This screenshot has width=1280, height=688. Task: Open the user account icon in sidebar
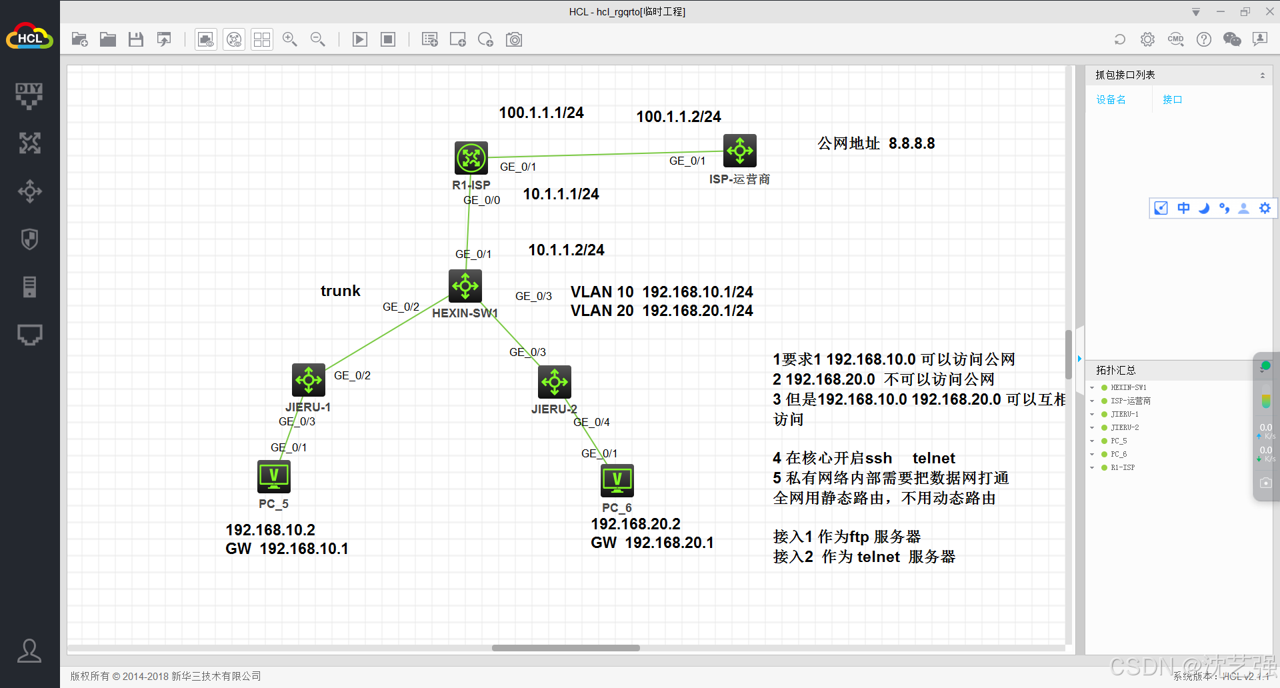pyautogui.click(x=29, y=651)
